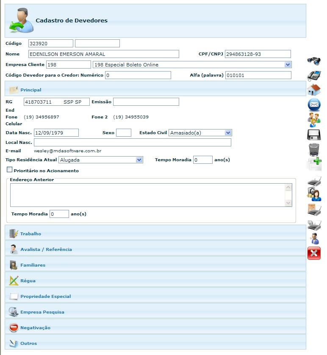Screen dimensions: 327x355
Task: Click the Empresa Pesquisa magnifier icon
Action: [x=14, y=312]
